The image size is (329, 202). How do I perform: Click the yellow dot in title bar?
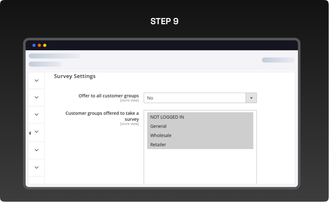coord(45,45)
